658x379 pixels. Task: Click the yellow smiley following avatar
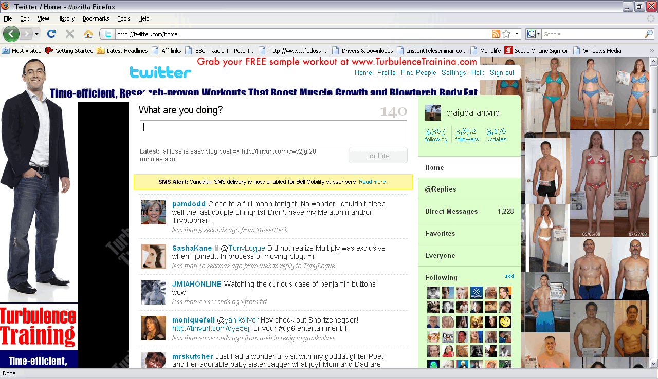click(505, 322)
